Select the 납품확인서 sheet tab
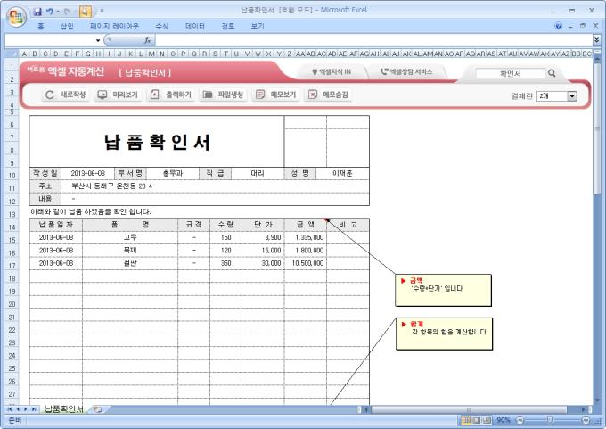Screen dimensions: 606x429 click(64, 409)
